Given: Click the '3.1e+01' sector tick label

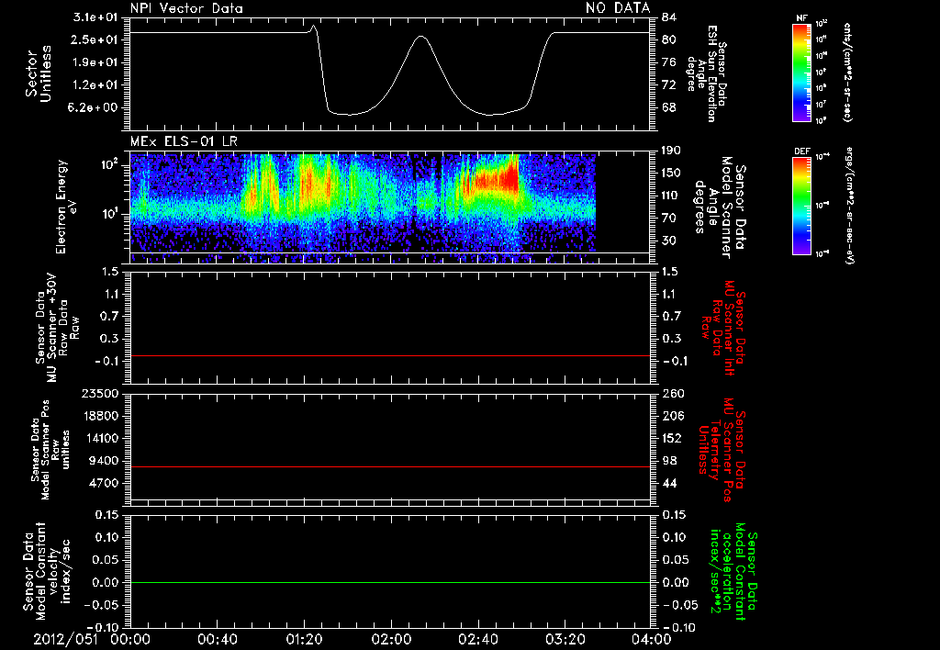Looking at the screenshot, I should point(95,17).
